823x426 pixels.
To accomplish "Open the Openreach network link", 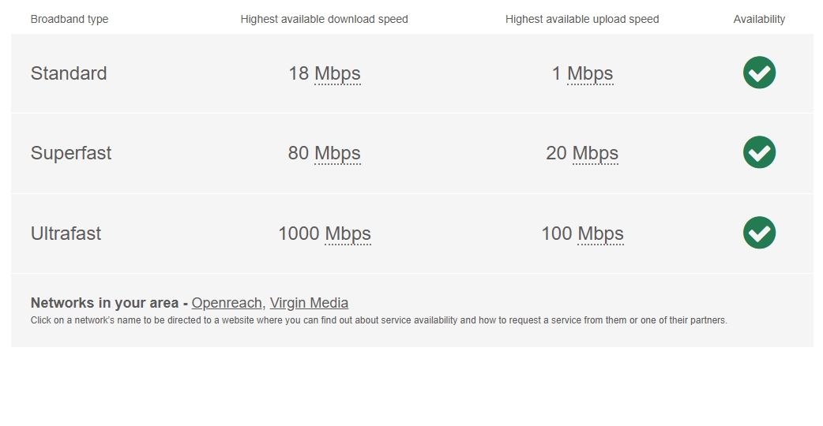I will click(227, 303).
